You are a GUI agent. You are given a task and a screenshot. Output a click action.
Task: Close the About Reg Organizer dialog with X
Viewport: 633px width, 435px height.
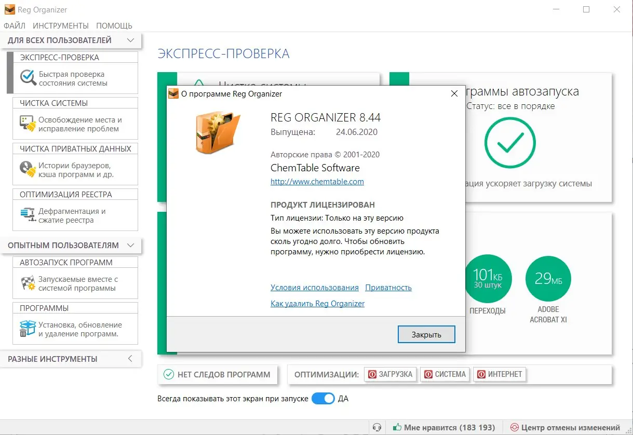click(454, 94)
